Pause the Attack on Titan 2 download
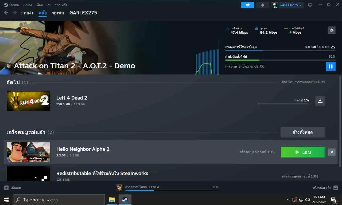Viewport: 342px width, 205px height. [331, 66]
